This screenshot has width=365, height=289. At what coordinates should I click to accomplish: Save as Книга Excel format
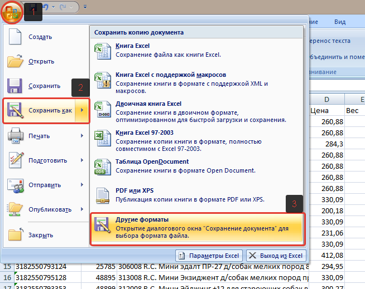[197, 51]
